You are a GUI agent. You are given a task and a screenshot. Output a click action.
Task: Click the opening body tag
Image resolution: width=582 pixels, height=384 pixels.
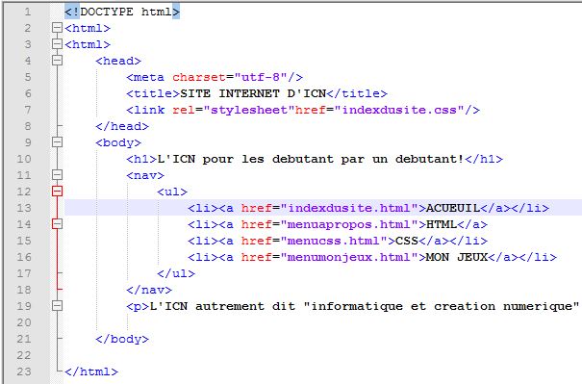tap(118, 142)
